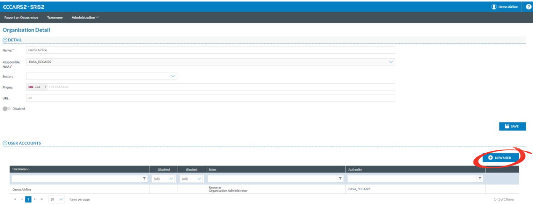The image size is (533, 204).
Task: Expand the Administration menu
Action: 85,18
